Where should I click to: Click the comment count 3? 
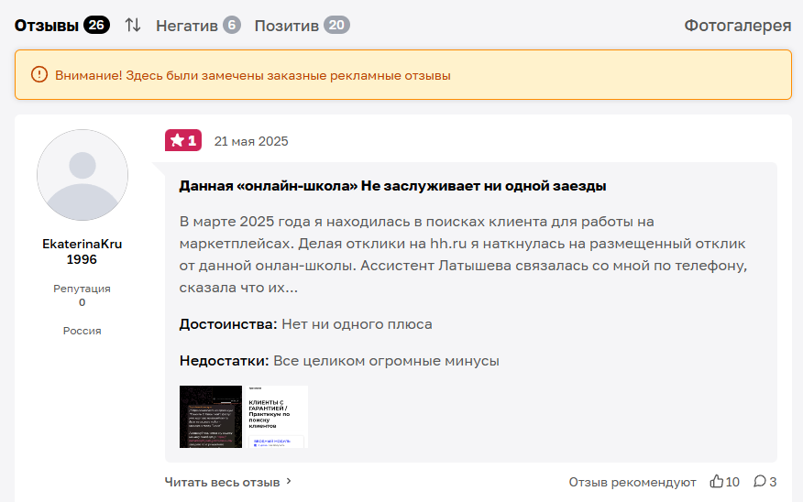[773, 482]
